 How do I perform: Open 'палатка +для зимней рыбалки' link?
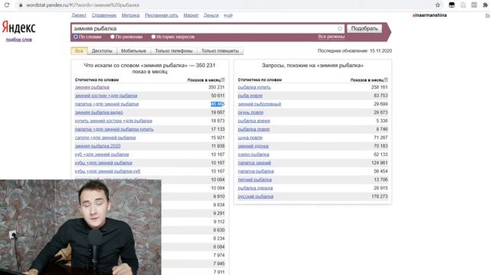tap(106, 104)
